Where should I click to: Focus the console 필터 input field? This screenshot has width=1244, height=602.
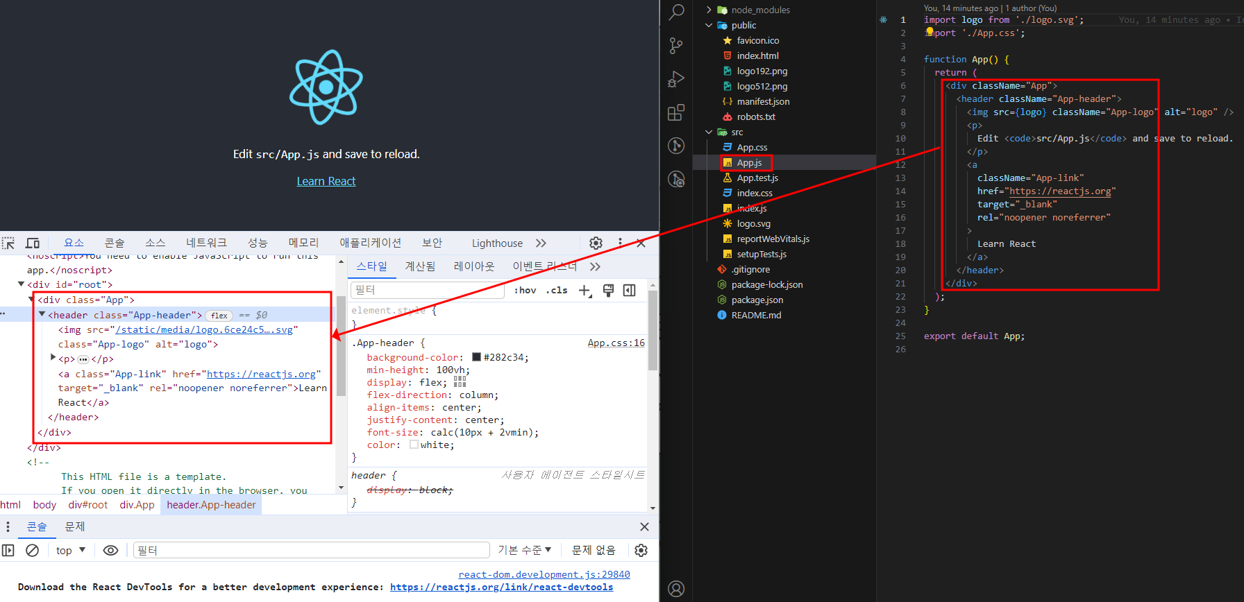pos(311,550)
